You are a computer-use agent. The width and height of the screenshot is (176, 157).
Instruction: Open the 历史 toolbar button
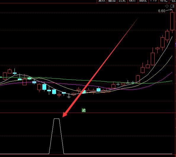click(x=122, y=1)
